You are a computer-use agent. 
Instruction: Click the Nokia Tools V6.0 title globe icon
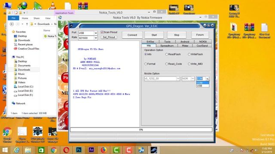pyautogui.click(x=60, y=18)
